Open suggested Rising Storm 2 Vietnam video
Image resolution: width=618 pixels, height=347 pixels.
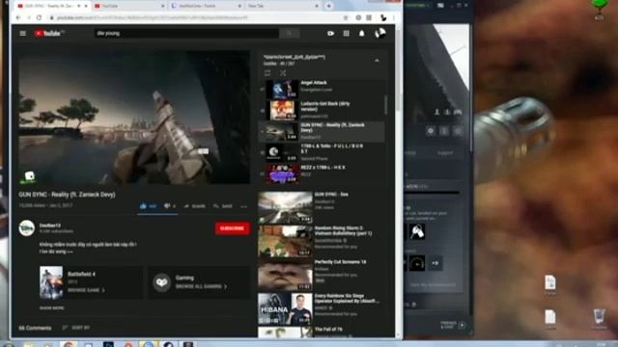[x=322, y=241]
